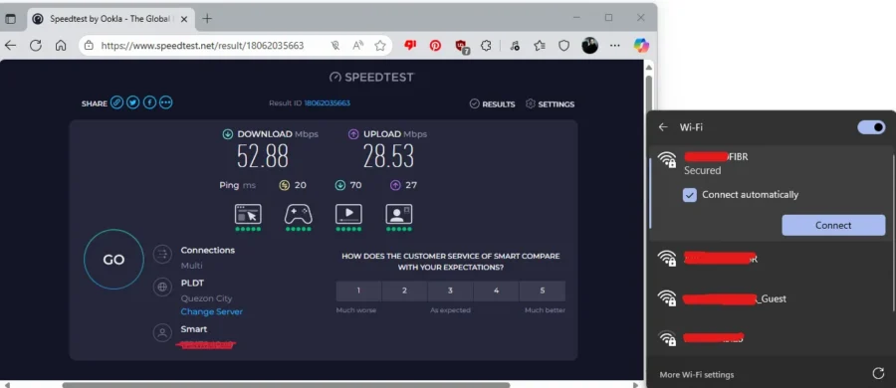Refresh the Speedtest page
896x388 pixels.
tap(36, 46)
